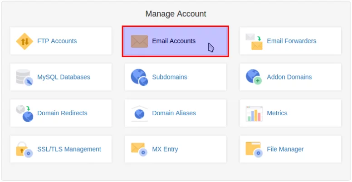
Task: Go to MySQL Databases text link
Action: pyautogui.click(x=64, y=77)
